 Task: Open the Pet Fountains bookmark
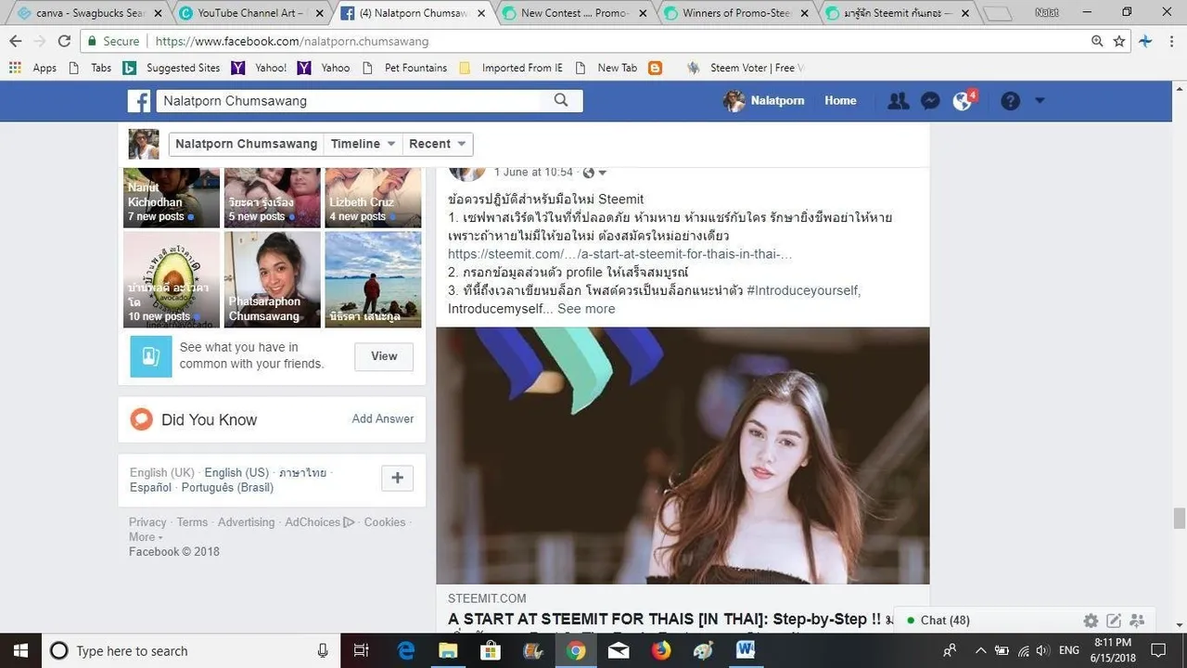point(404,68)
